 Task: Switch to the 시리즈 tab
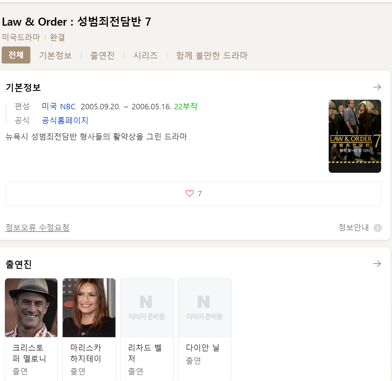(x=145, y=55)
